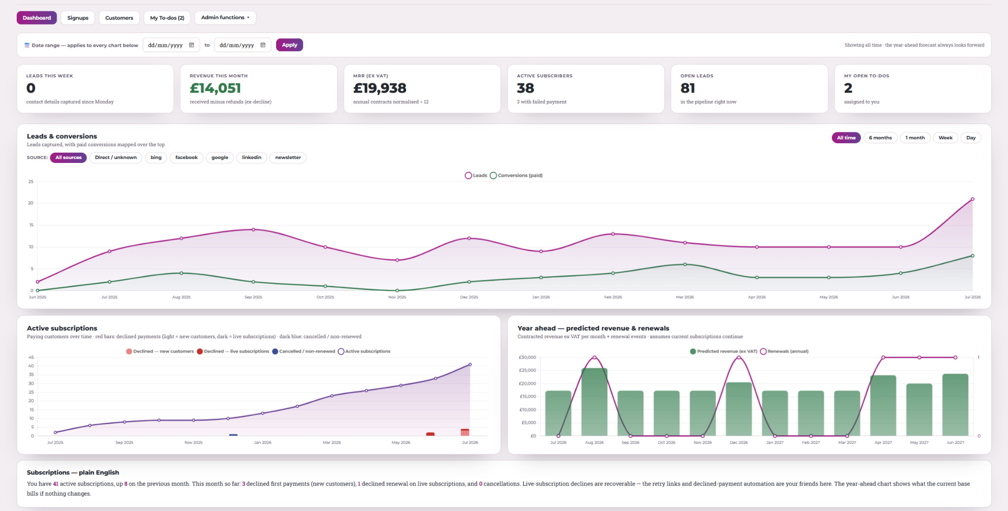Filter leads by bing source

156,158
